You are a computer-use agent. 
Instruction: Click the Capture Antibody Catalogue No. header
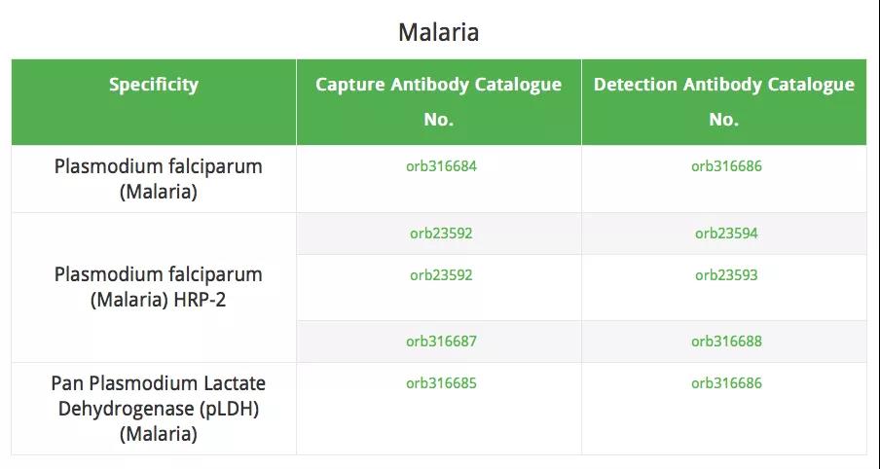438,102
